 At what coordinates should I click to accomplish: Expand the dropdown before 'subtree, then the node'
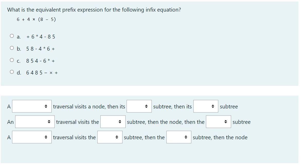click(179, 137)
